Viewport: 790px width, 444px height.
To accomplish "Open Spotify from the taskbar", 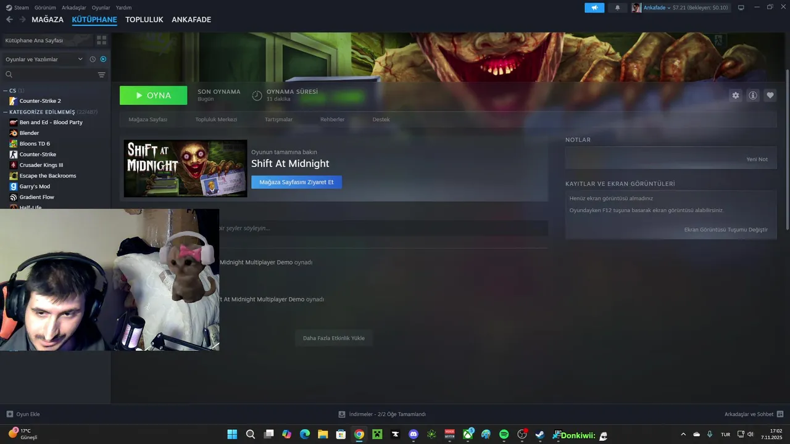I will point(504,435).
